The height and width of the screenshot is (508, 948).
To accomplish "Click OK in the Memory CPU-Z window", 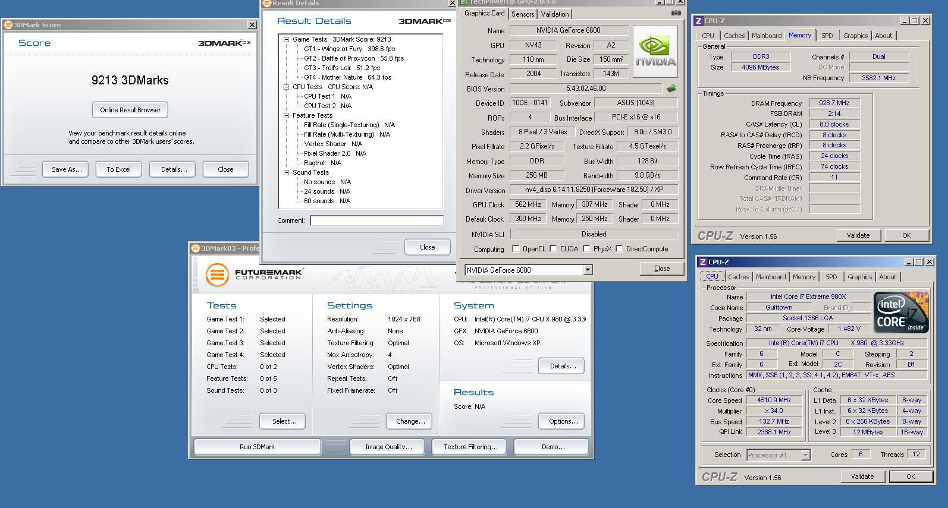I will [906, 235].
